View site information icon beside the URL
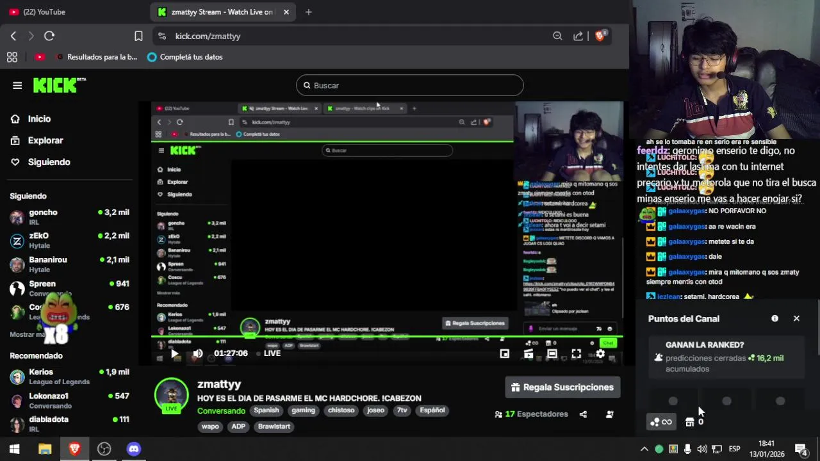820x461 pixels. click(x=161, y=36)
